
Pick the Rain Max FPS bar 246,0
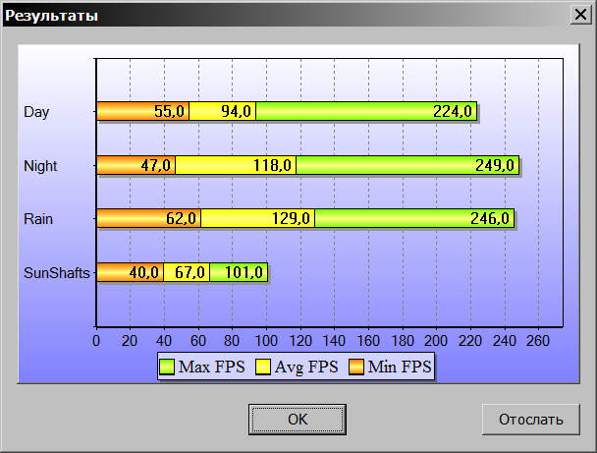tap(413, 218)
